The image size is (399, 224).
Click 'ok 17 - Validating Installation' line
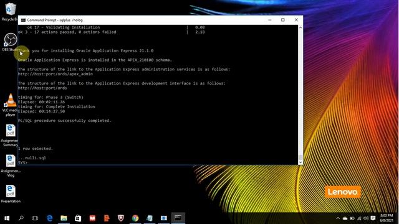64,27
